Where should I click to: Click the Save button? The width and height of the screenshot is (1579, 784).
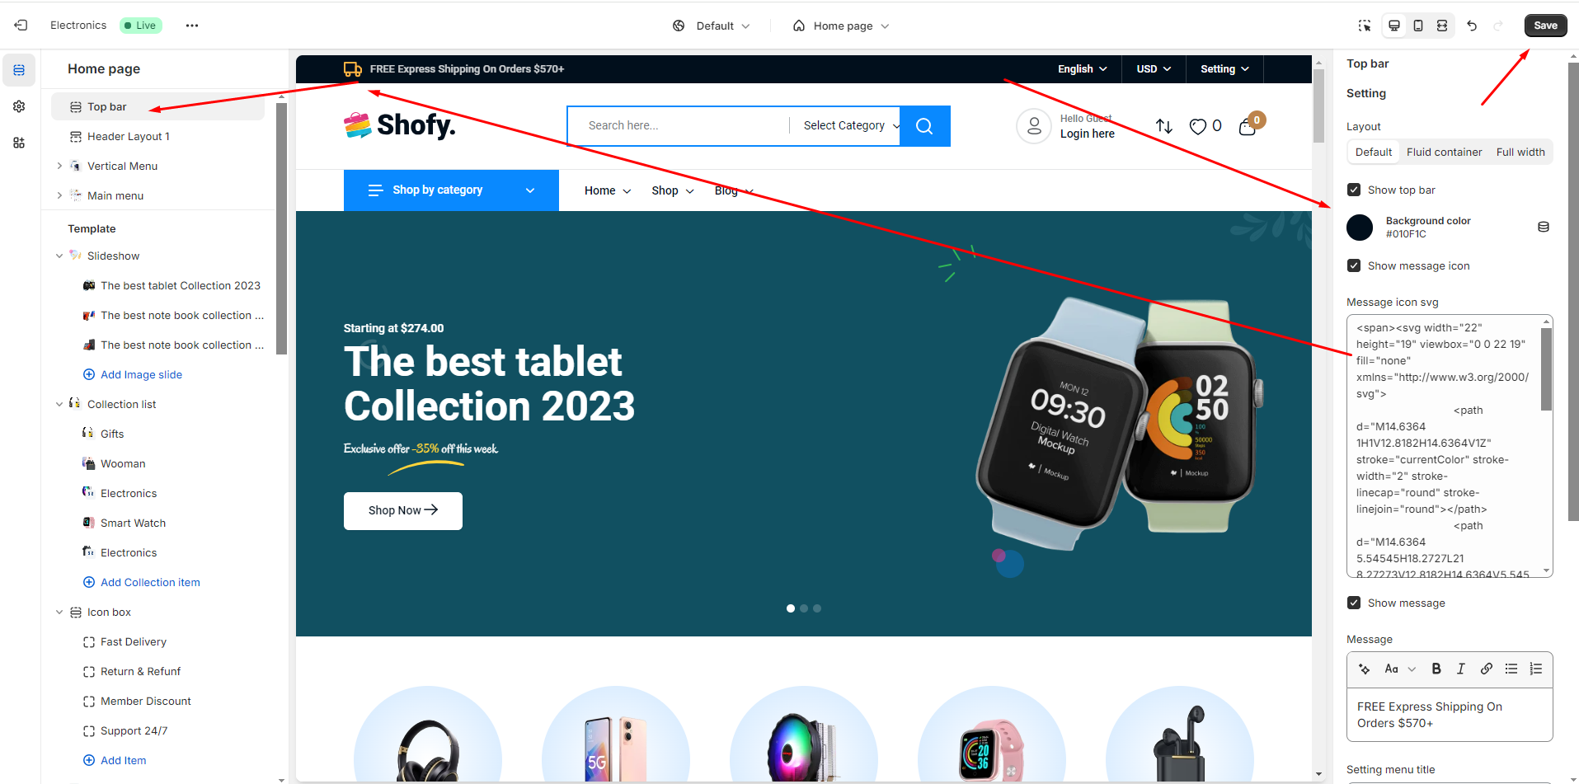1545,26
